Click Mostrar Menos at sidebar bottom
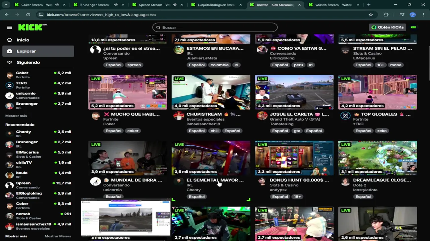430x241 pixels. click(x=58, y=236)
